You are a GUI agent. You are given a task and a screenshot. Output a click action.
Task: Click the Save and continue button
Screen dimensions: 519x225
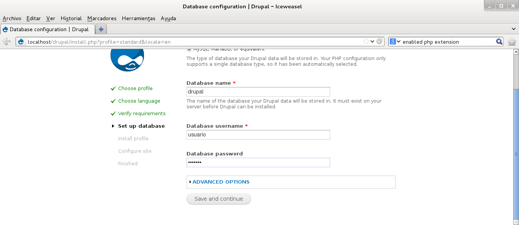tap(218, 199)
